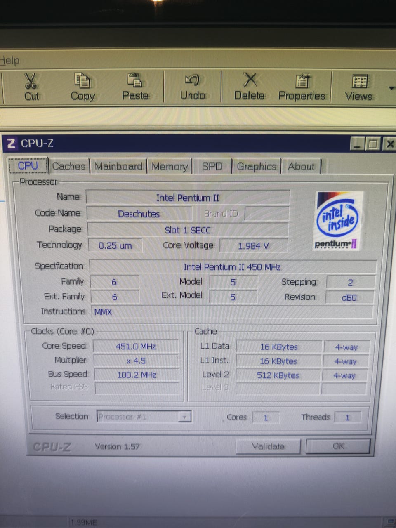
Task: Click the Paste clipboard icon
Action: click(134, 80)
